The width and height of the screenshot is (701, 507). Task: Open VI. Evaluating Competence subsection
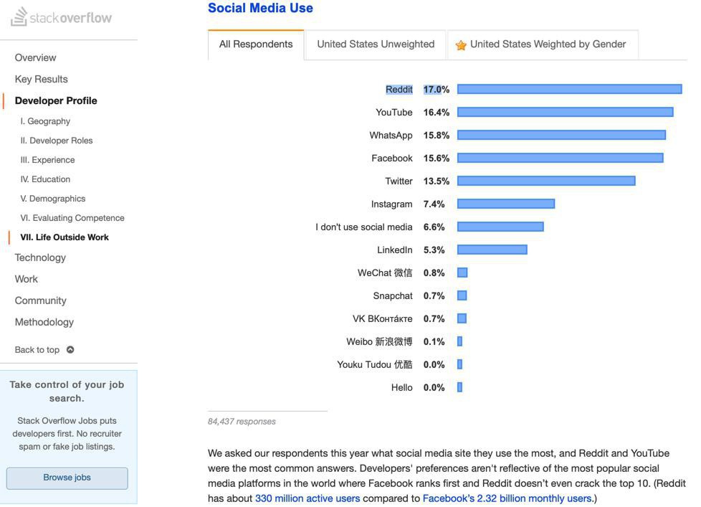click(72, 218)
